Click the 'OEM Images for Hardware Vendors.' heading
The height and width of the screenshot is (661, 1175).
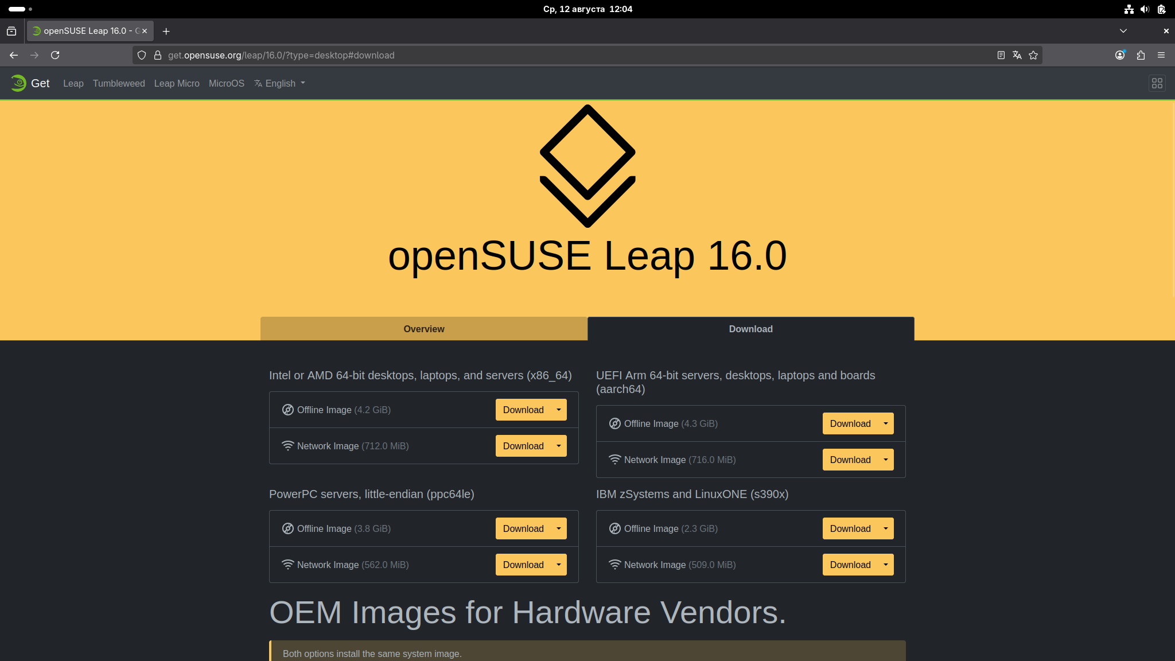(x=528, y=612)
